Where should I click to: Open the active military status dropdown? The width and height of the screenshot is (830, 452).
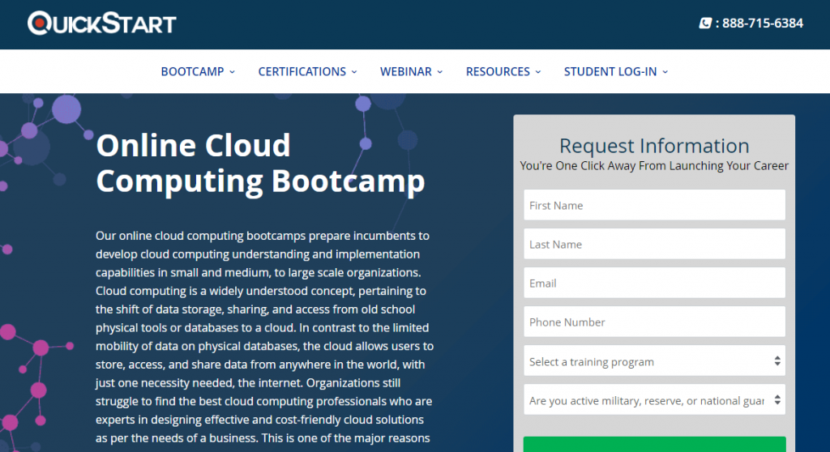click(654, 400)
